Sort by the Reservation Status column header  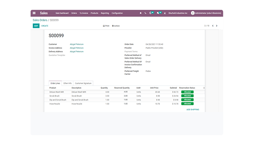tap(187, 88)
